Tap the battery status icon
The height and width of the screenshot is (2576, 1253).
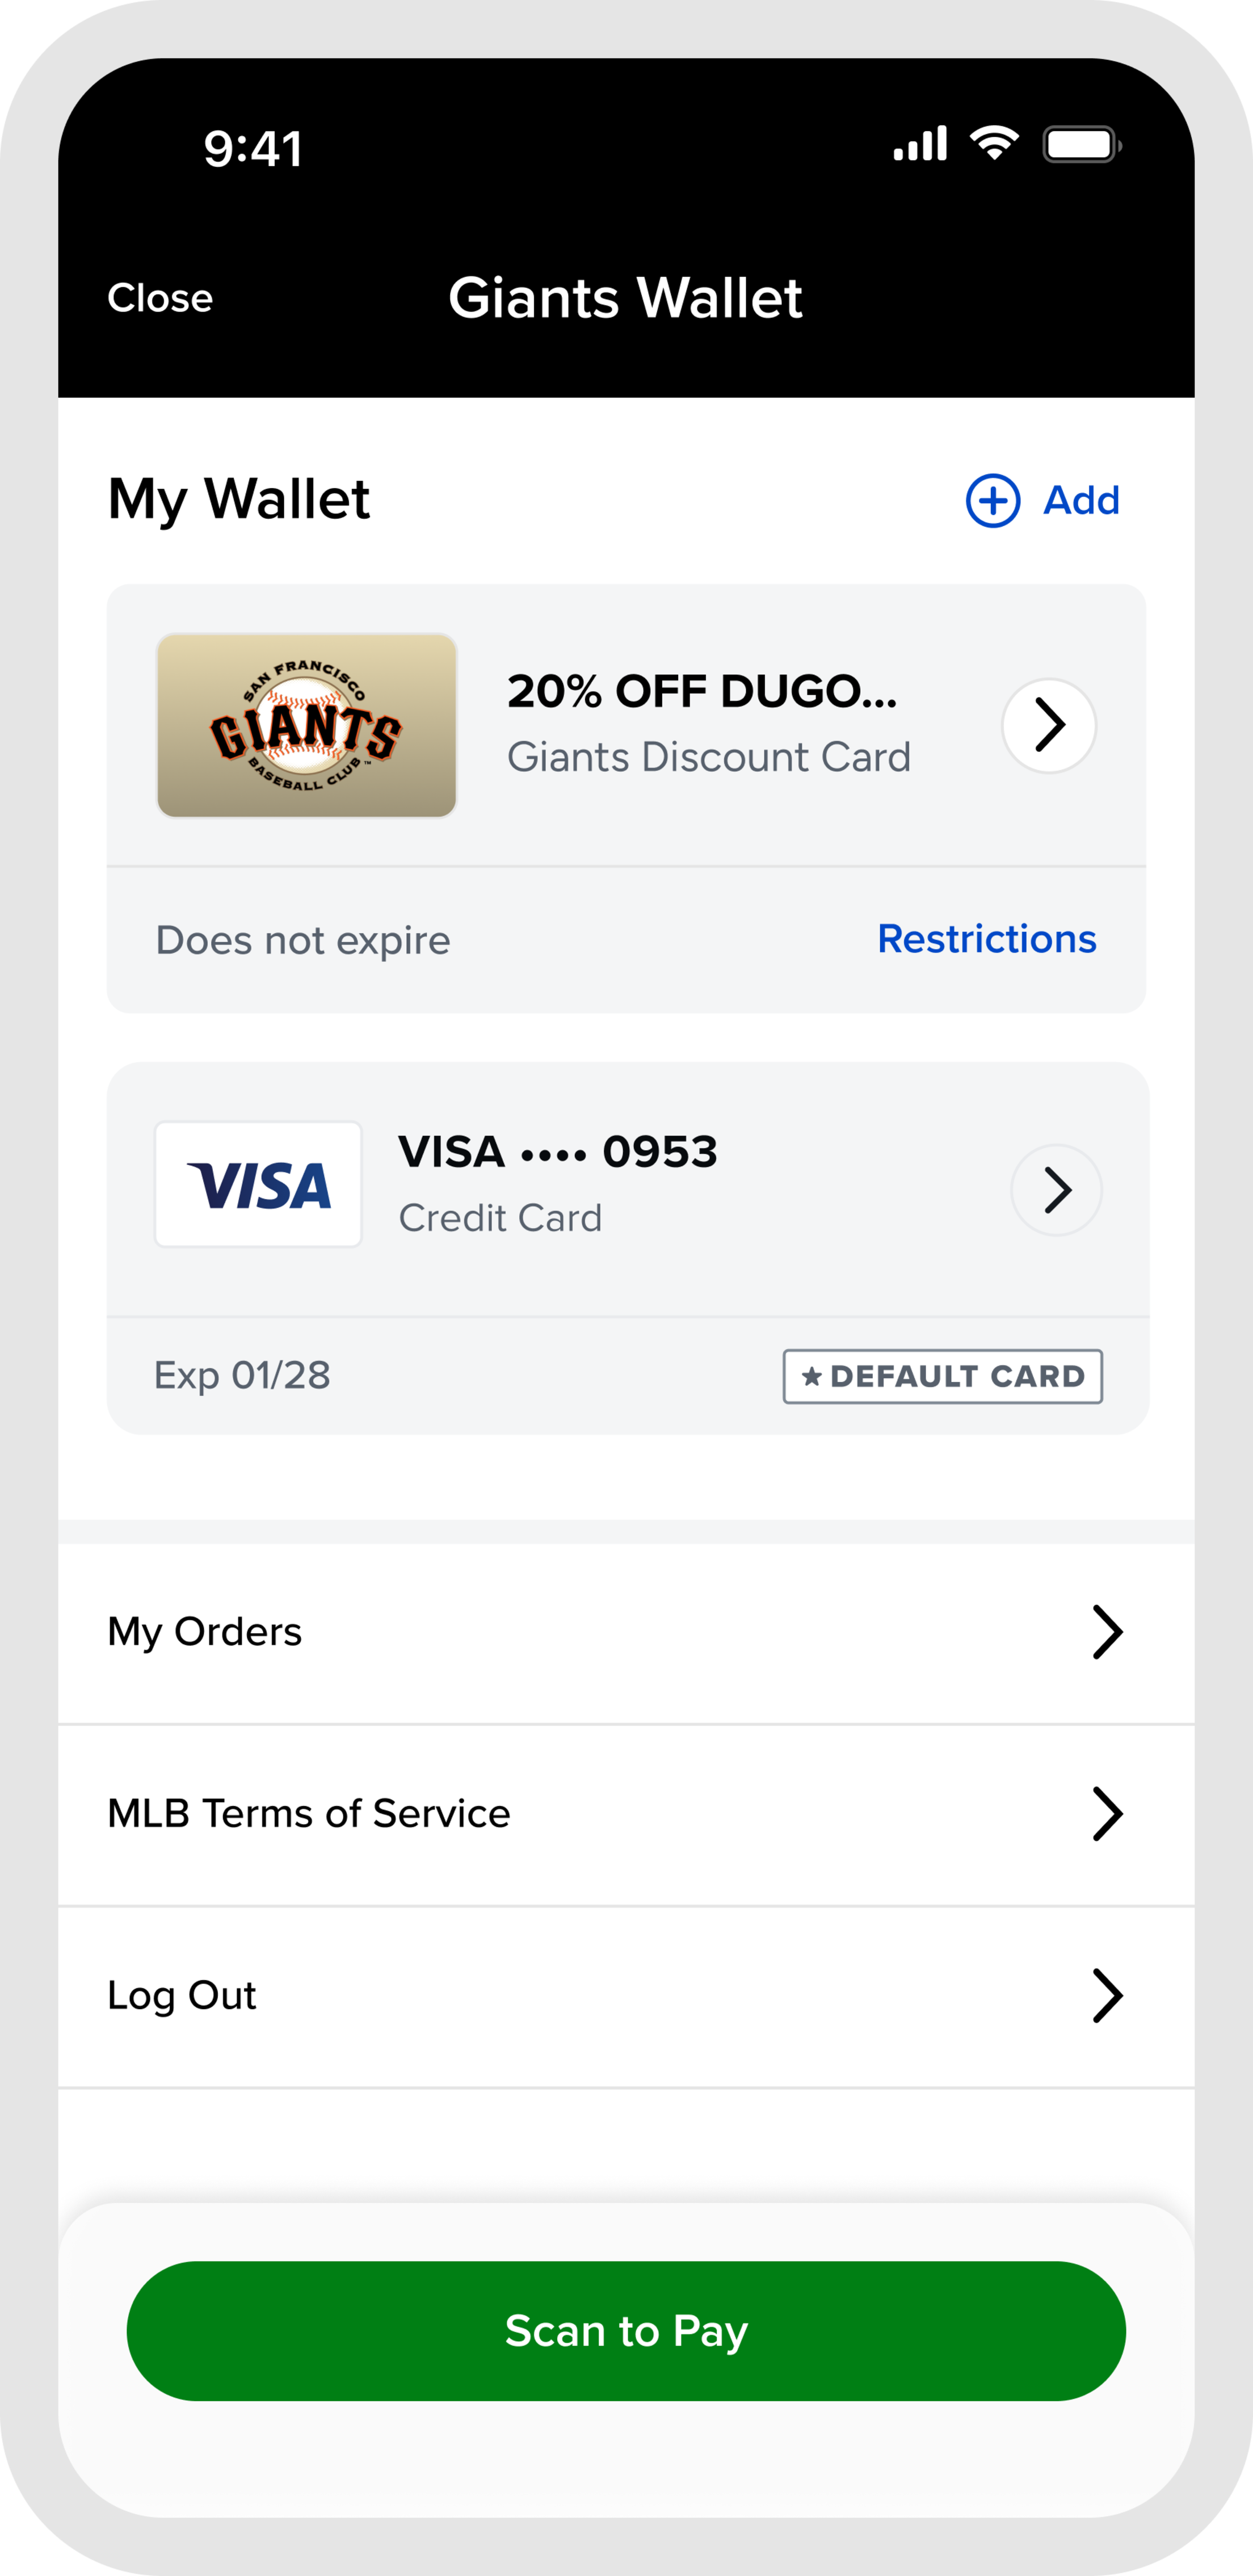(1081, 145)
